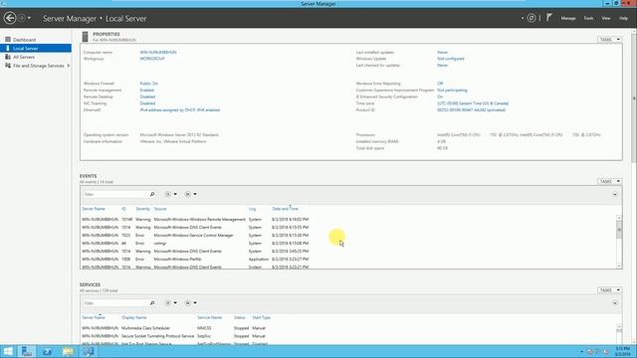
Task: Click the Product ID activated link
Action: click(471, 110)
